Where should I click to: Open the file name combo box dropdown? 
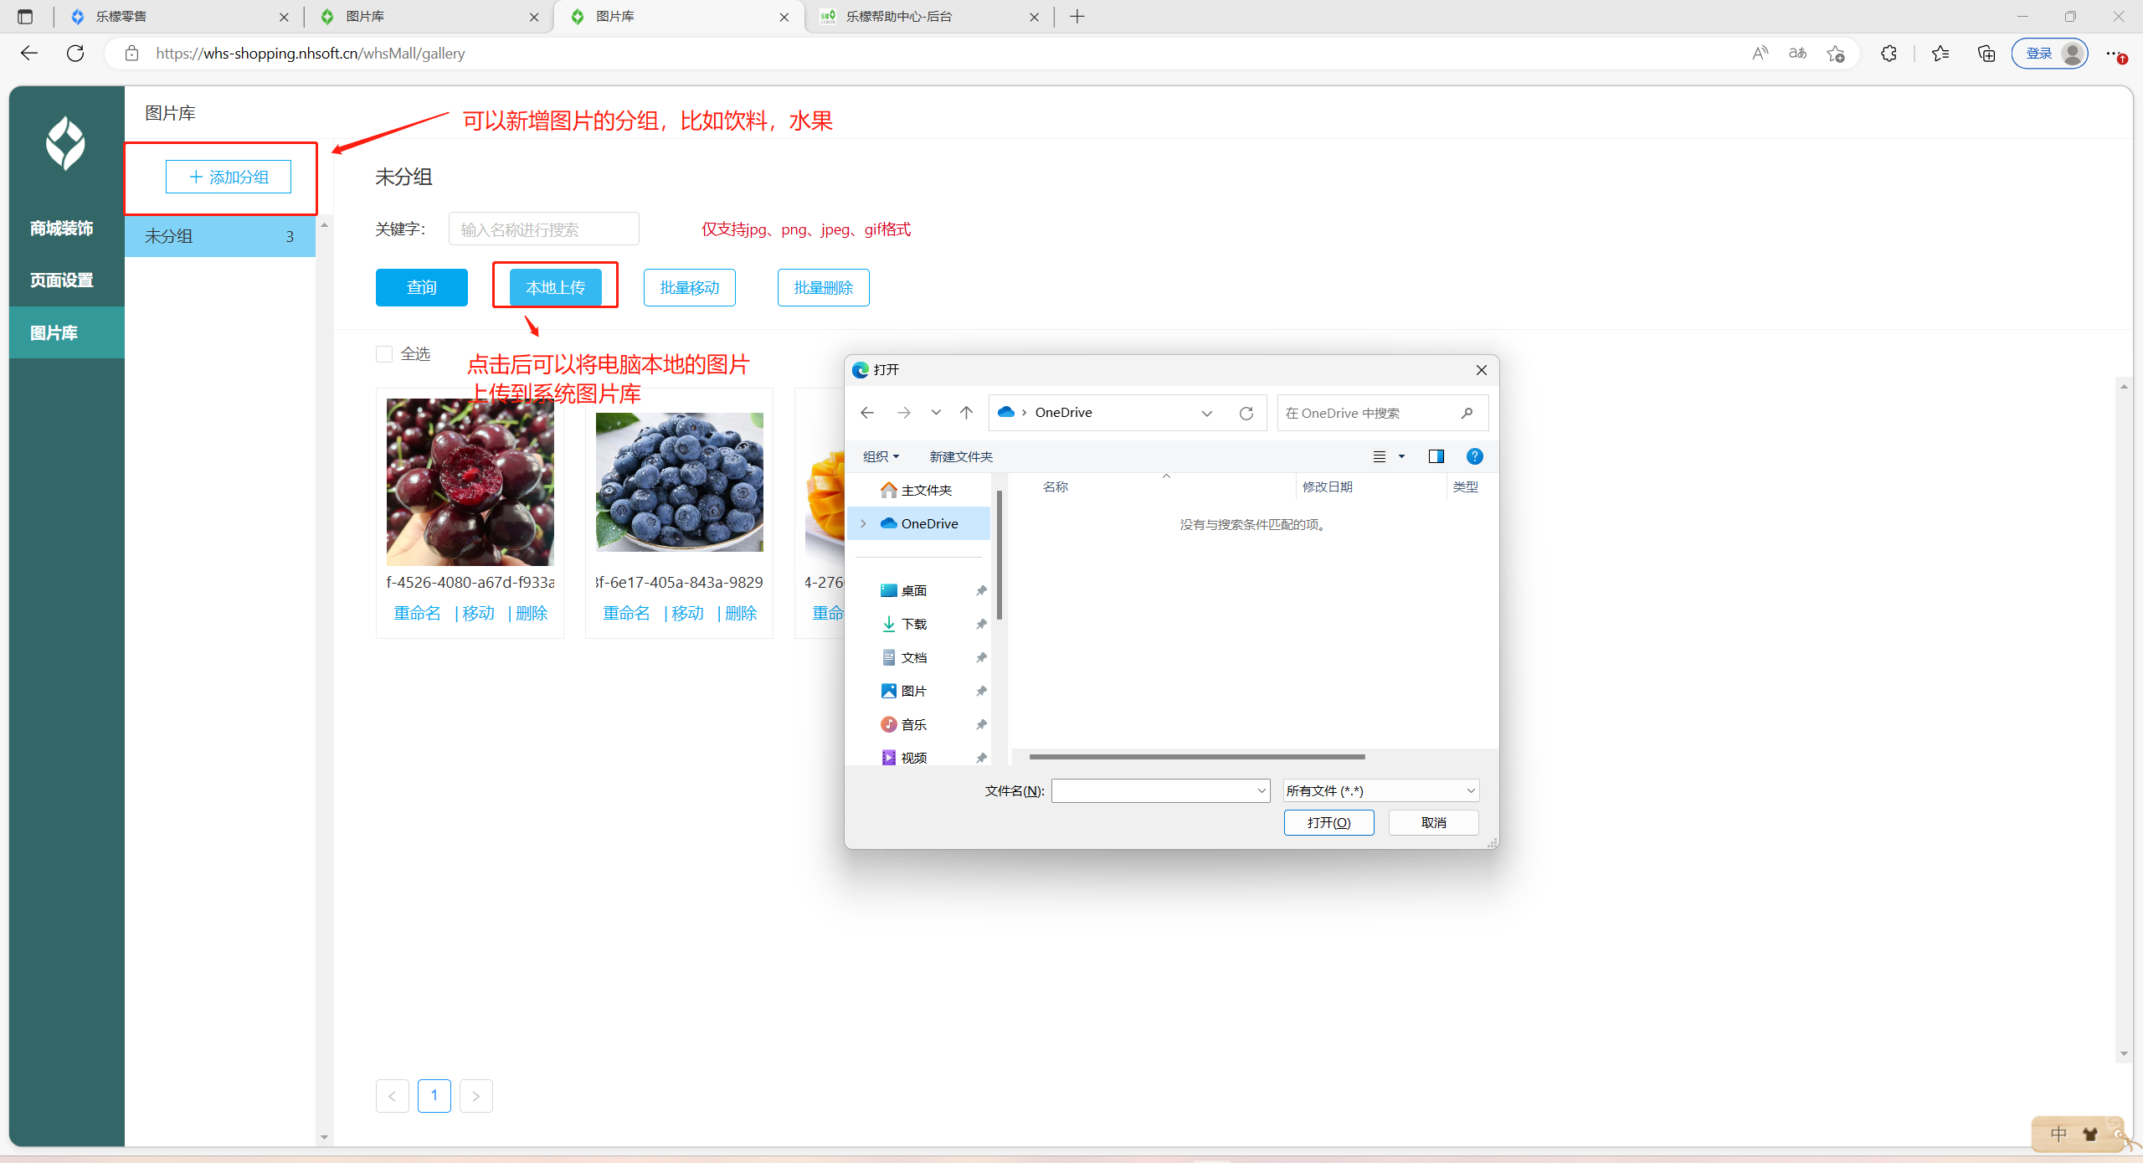[1262, 790]
